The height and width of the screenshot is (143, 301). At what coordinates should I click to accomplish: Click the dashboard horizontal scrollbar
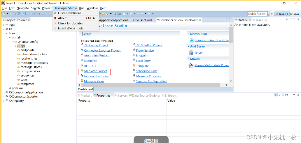tap(151, 85)
